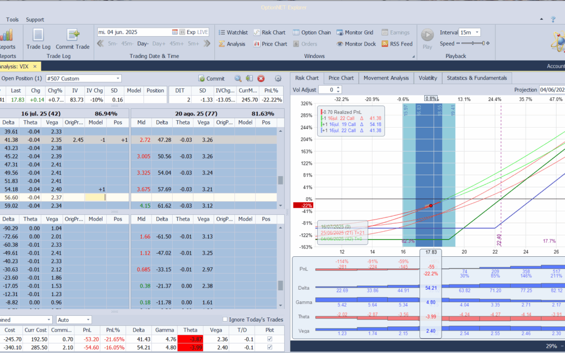
Task: Click the LIVE button in date field
Action: (202, 32)
